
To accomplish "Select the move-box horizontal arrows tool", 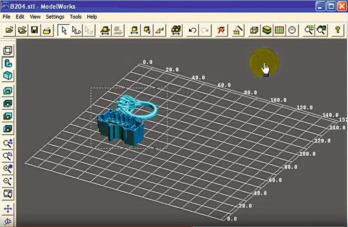I will pos(134,30).
